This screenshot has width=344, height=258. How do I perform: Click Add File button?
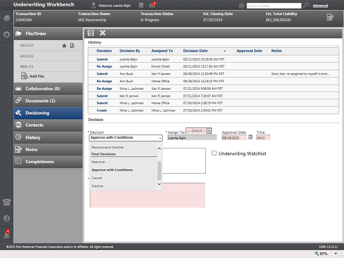[x=33, y=76]
